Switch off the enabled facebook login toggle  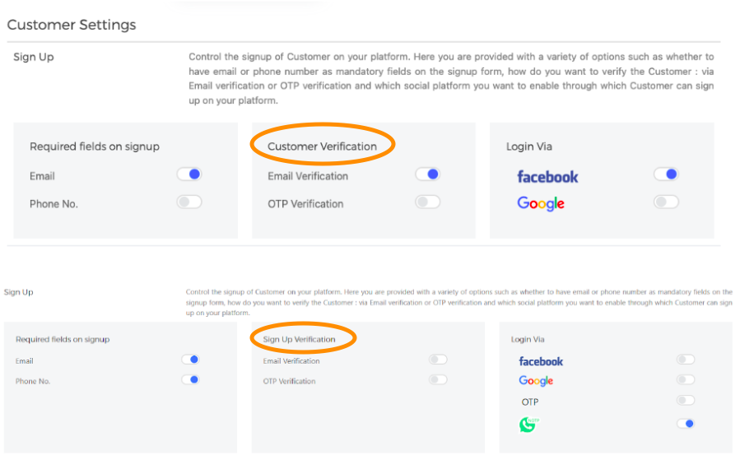(665, 174)
